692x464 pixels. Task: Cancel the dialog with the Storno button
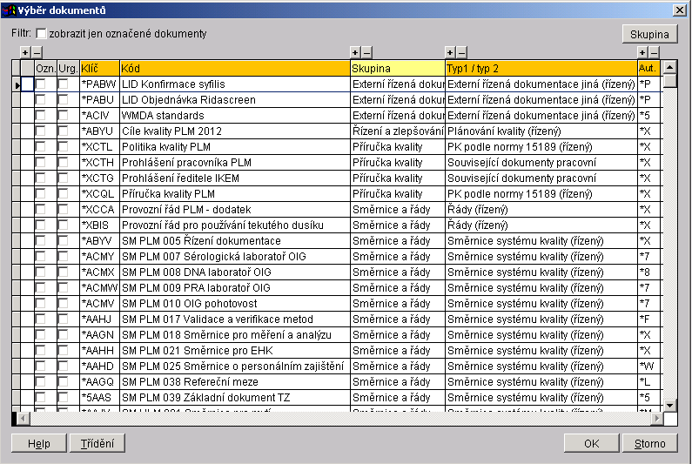[649, 443]
